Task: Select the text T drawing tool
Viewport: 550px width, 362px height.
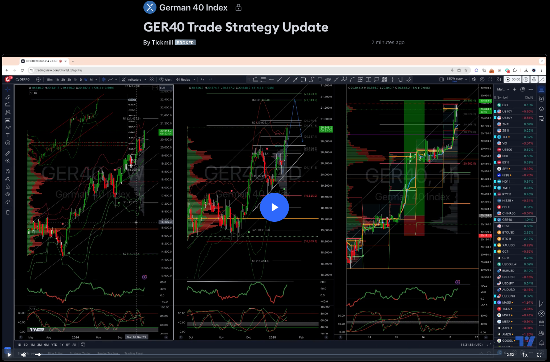Action: click(x=320, y=79)
